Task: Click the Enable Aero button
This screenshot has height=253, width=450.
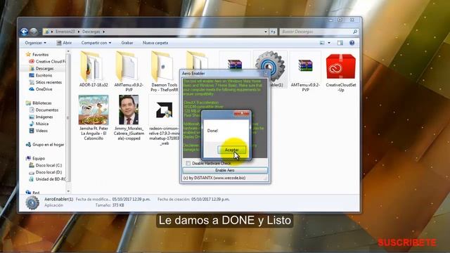Action: tap(225, 170)
